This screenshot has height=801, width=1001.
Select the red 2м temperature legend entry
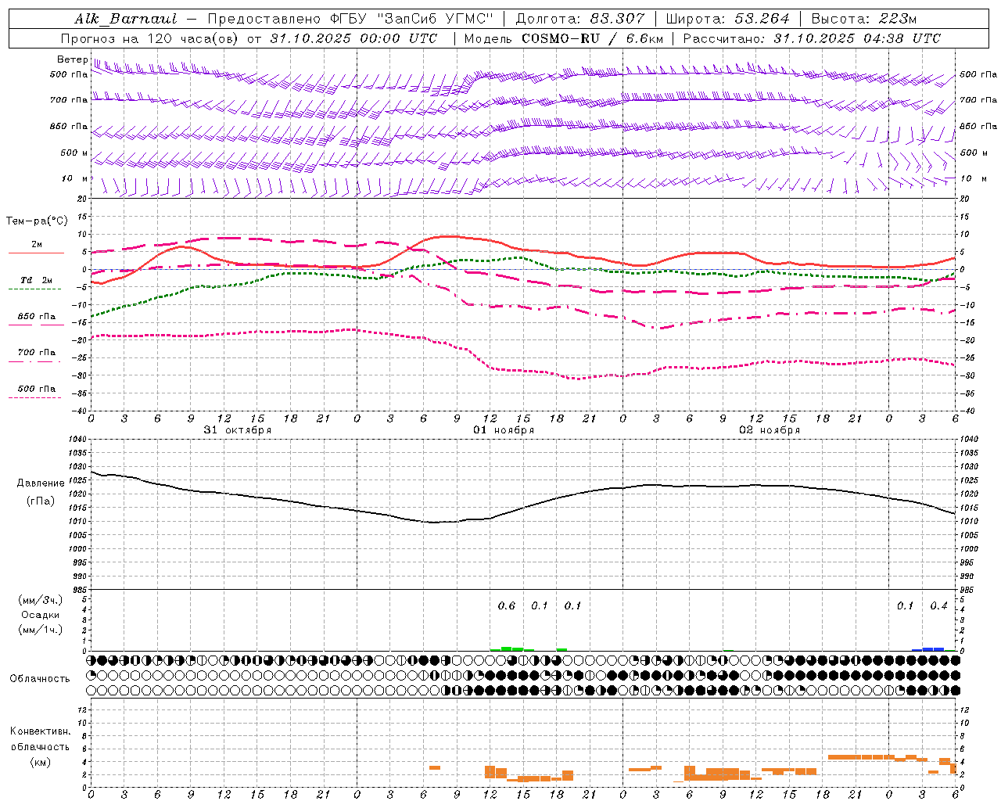click(x=36, y=248)
